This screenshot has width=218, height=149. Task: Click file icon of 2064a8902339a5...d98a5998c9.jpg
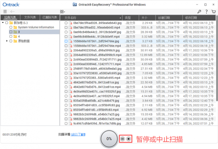tap(71, 50)
